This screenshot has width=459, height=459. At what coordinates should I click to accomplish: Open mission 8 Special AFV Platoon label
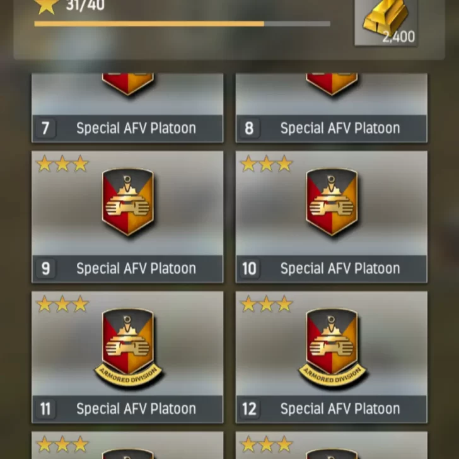tap(340, 128)
